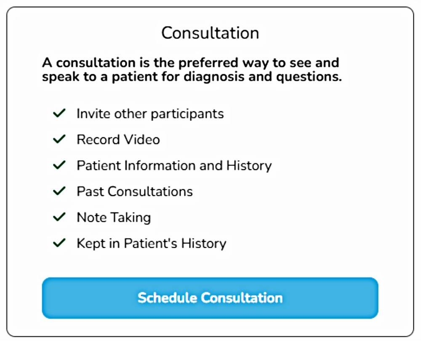Image resolution: width=421 pixels, height=343 pixels.
Task: Click the Past Consultations checkmark icon
Action: coord(59,191)
